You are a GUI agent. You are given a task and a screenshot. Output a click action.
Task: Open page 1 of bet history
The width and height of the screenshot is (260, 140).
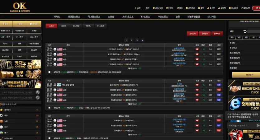pyautogui.click(x=126, y=40)
